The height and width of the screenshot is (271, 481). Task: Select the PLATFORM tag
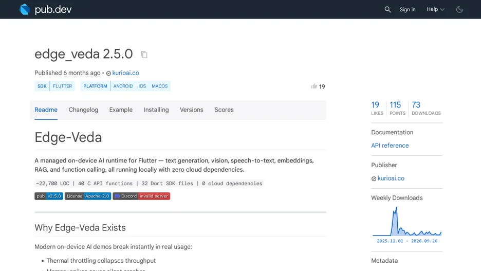pyautogui.click(x=95, y=86)
